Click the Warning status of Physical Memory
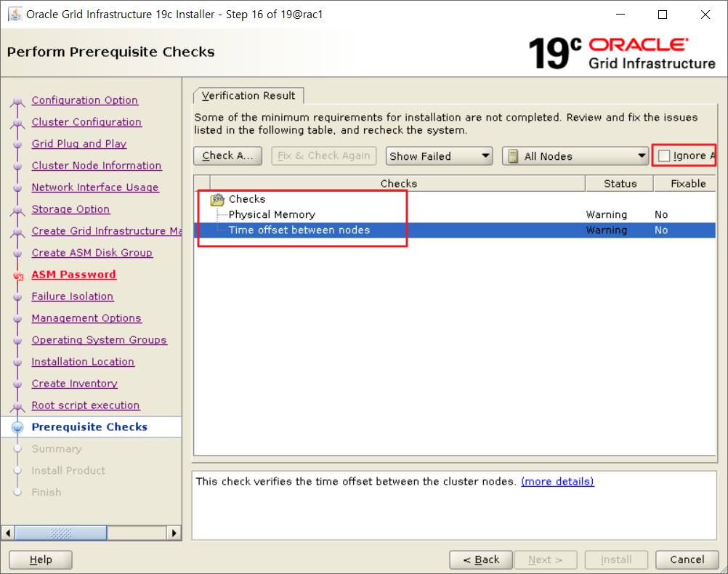Screen dimensions: 728x574 (x=607, y=214)
